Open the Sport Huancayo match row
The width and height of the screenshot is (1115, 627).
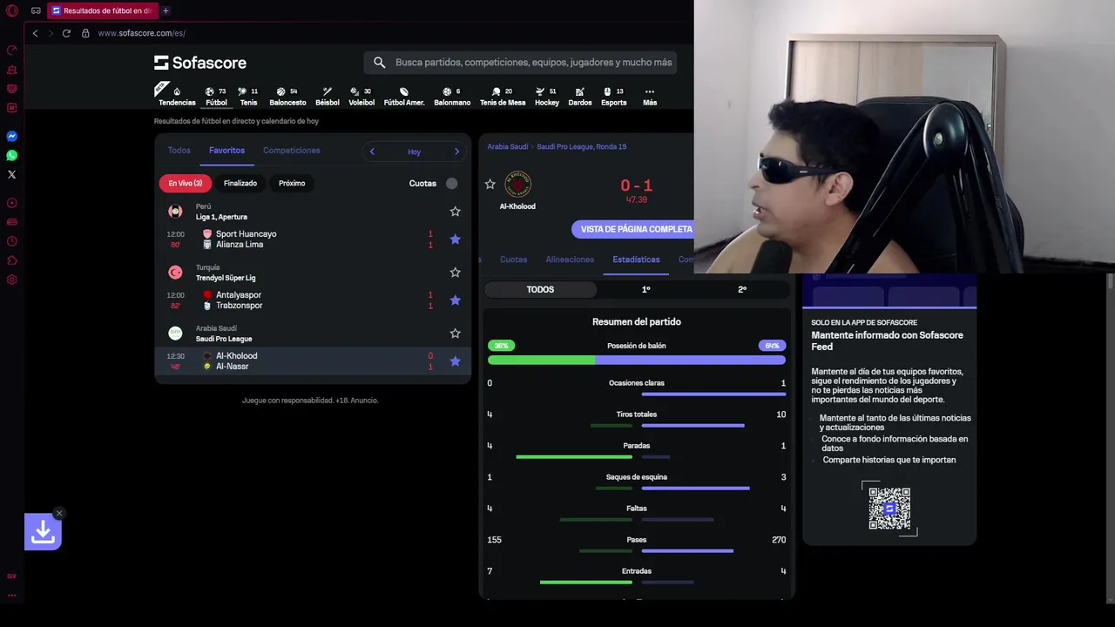[x=313, y=239]
